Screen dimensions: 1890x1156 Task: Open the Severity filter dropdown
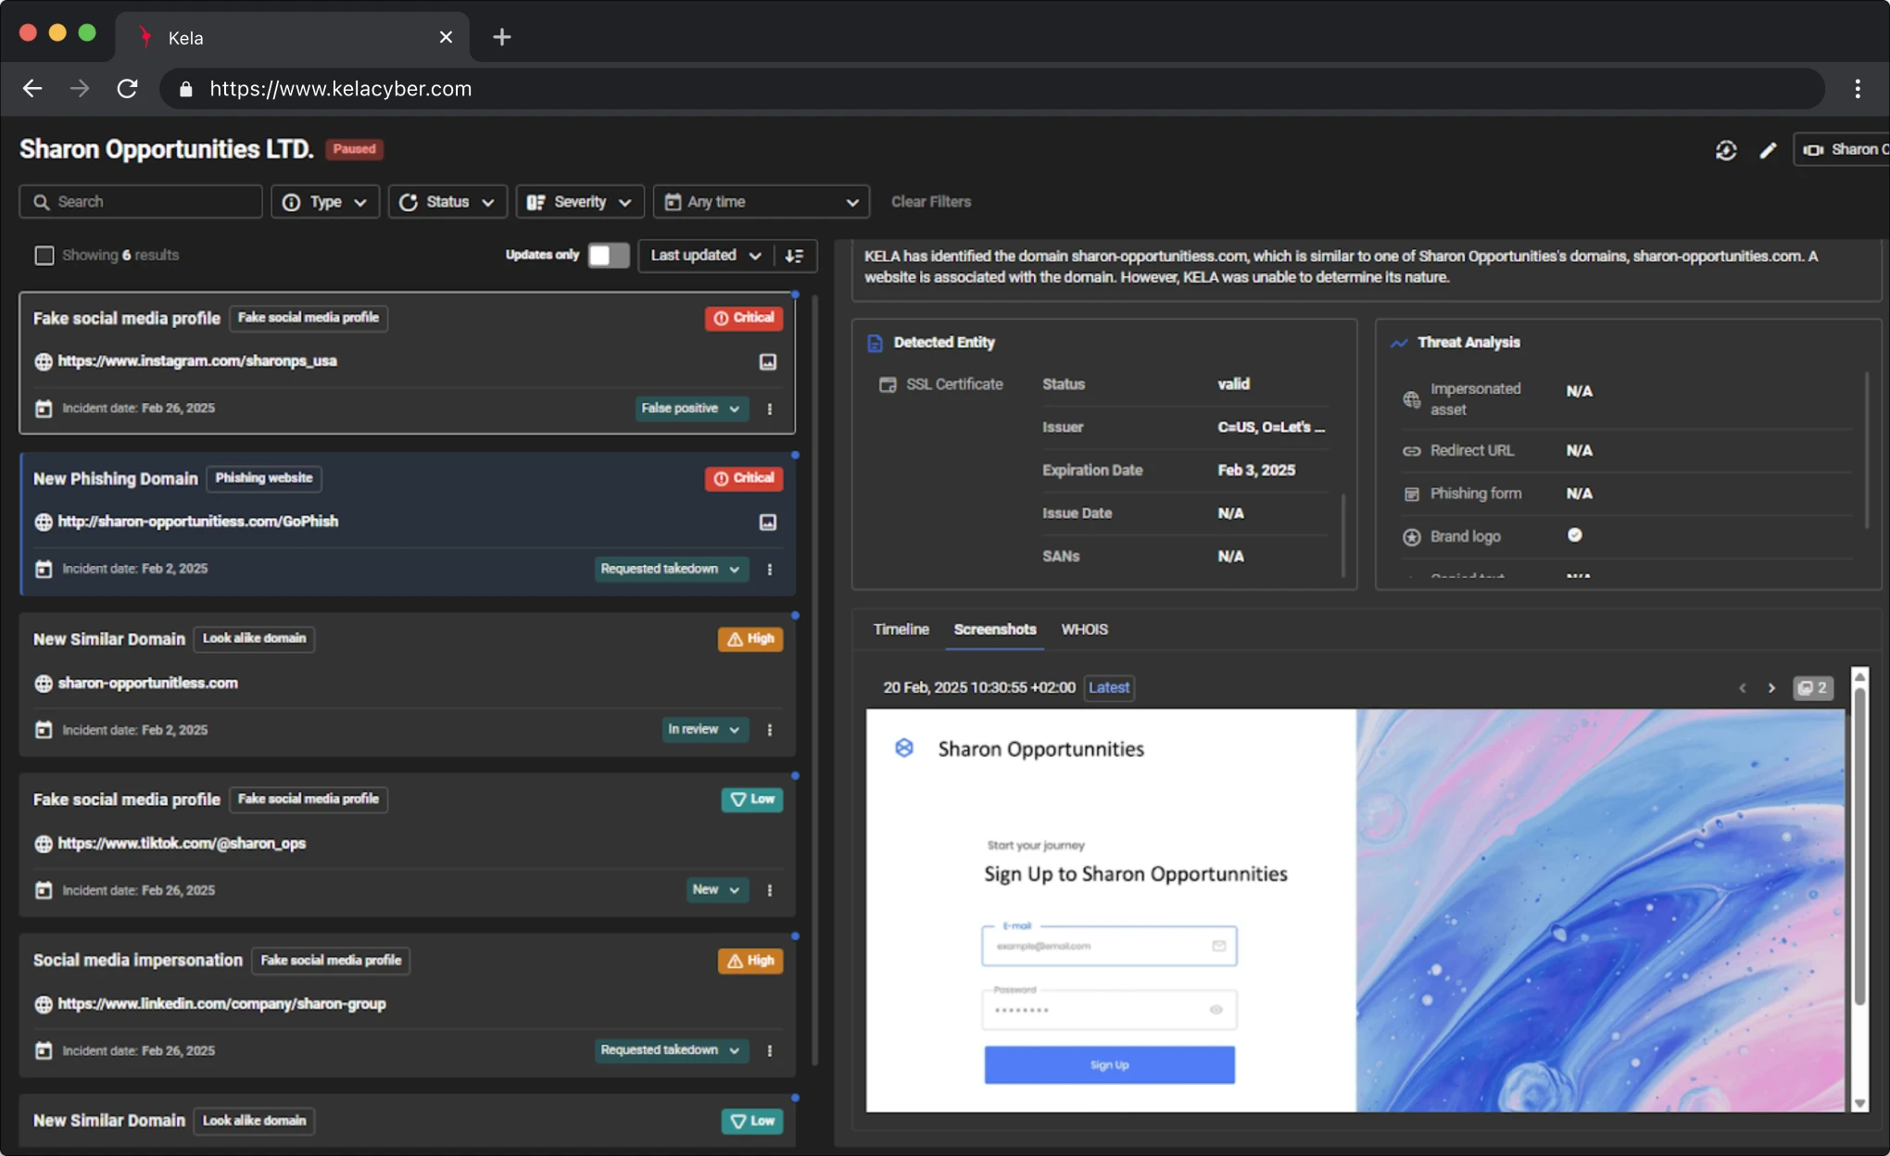(x=580, y=202)
